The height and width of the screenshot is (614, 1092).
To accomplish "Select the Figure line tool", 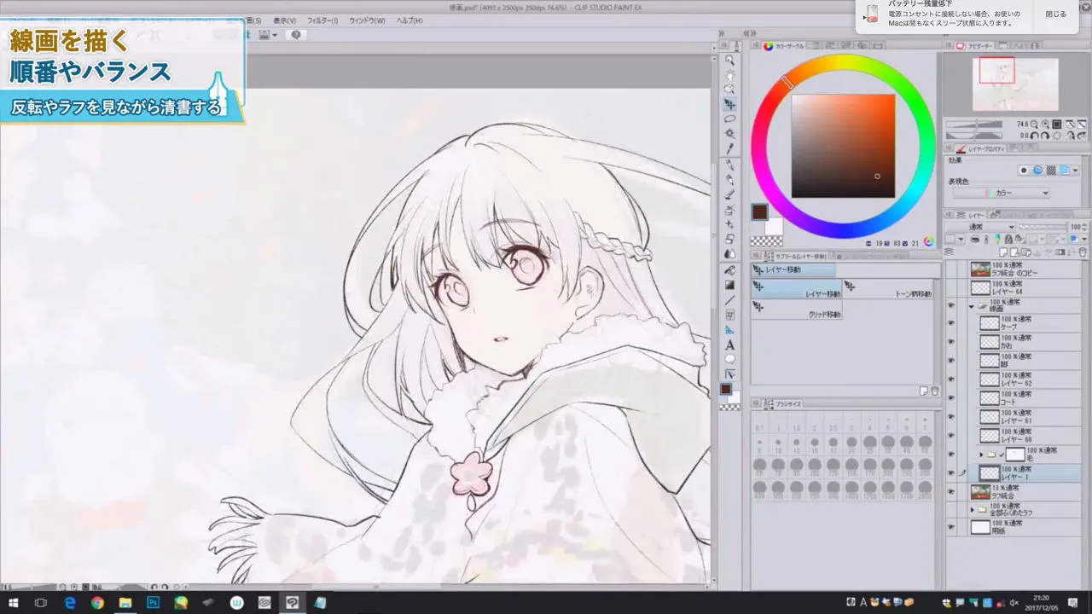I will click(729, 300).
